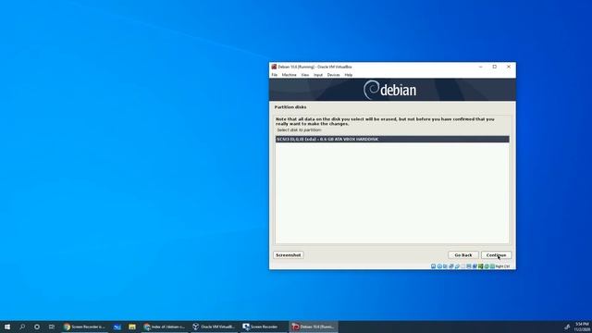Click the Screenshot button in the Debian installer
The width and height of the screenshot is (592, 333).
tap(289, 255)
